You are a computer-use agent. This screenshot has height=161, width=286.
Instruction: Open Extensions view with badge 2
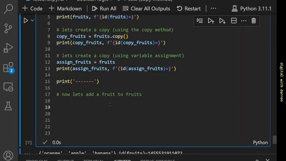pos(8,68)
